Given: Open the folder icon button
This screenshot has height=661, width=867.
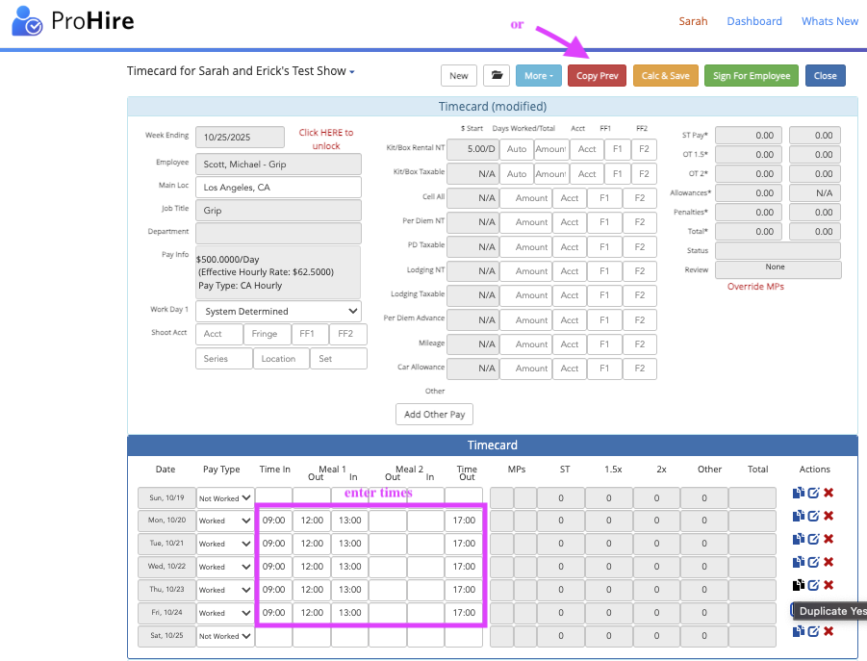Looking at the screenshot, I should click(x=497, y=76).
